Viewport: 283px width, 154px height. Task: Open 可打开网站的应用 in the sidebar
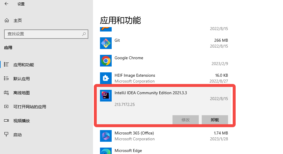tap(30, 107)
